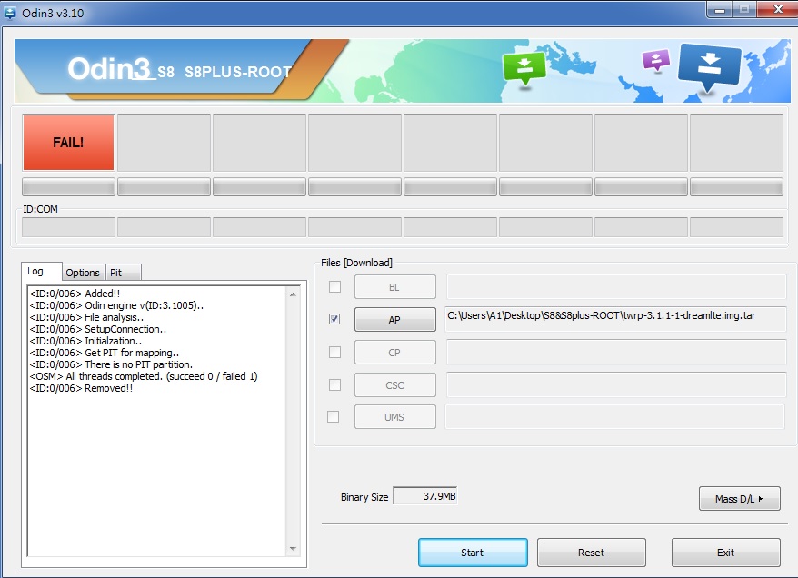Switch to the Options tab
798x578 pixels.
click(83, 273)
